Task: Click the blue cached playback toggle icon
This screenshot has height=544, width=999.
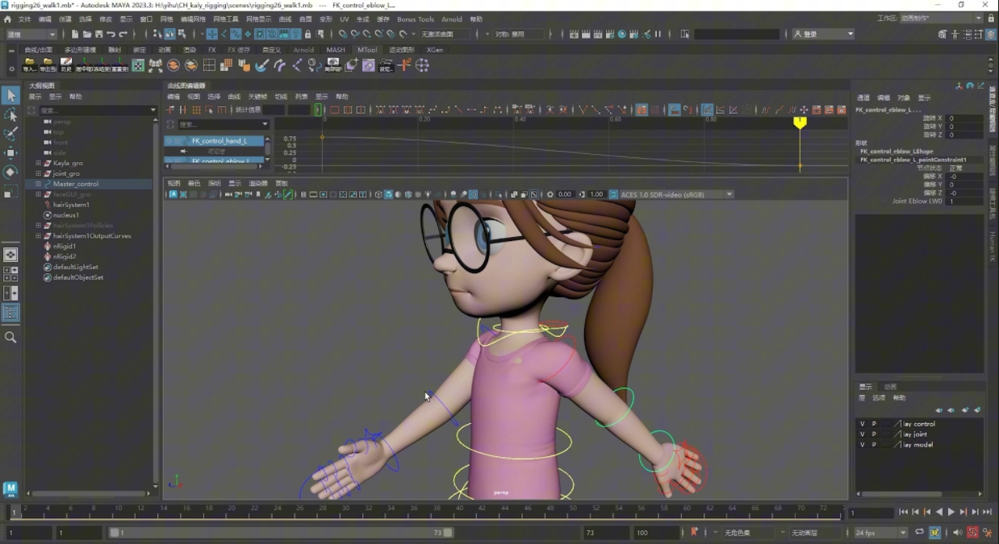Action: click(x=934, y=533)
